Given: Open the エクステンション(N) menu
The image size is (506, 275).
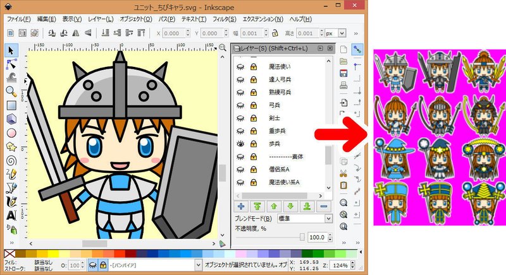Looking at the screenshot, I should [x=262, y=19].
